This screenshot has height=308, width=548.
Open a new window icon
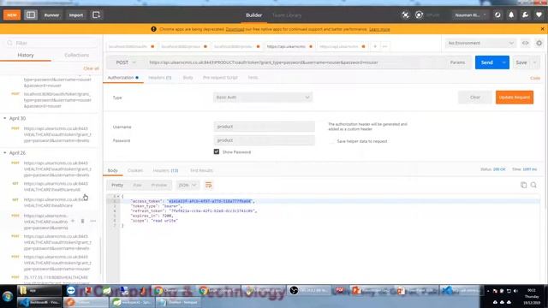96,15
